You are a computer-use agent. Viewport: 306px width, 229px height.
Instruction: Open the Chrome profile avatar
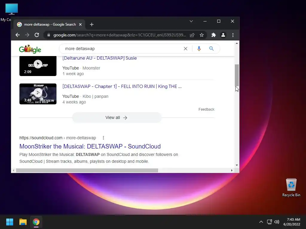pos(223,35)
